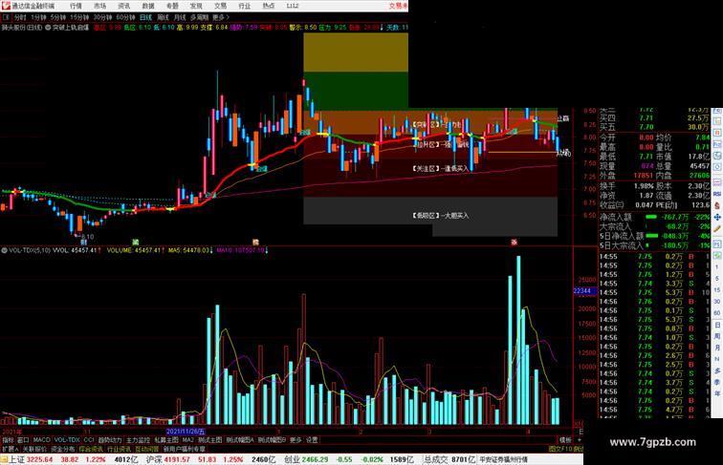Open 关联报价 panel
Screen dimensions: 723x465
pyautogui.click(x=34, y=449)
